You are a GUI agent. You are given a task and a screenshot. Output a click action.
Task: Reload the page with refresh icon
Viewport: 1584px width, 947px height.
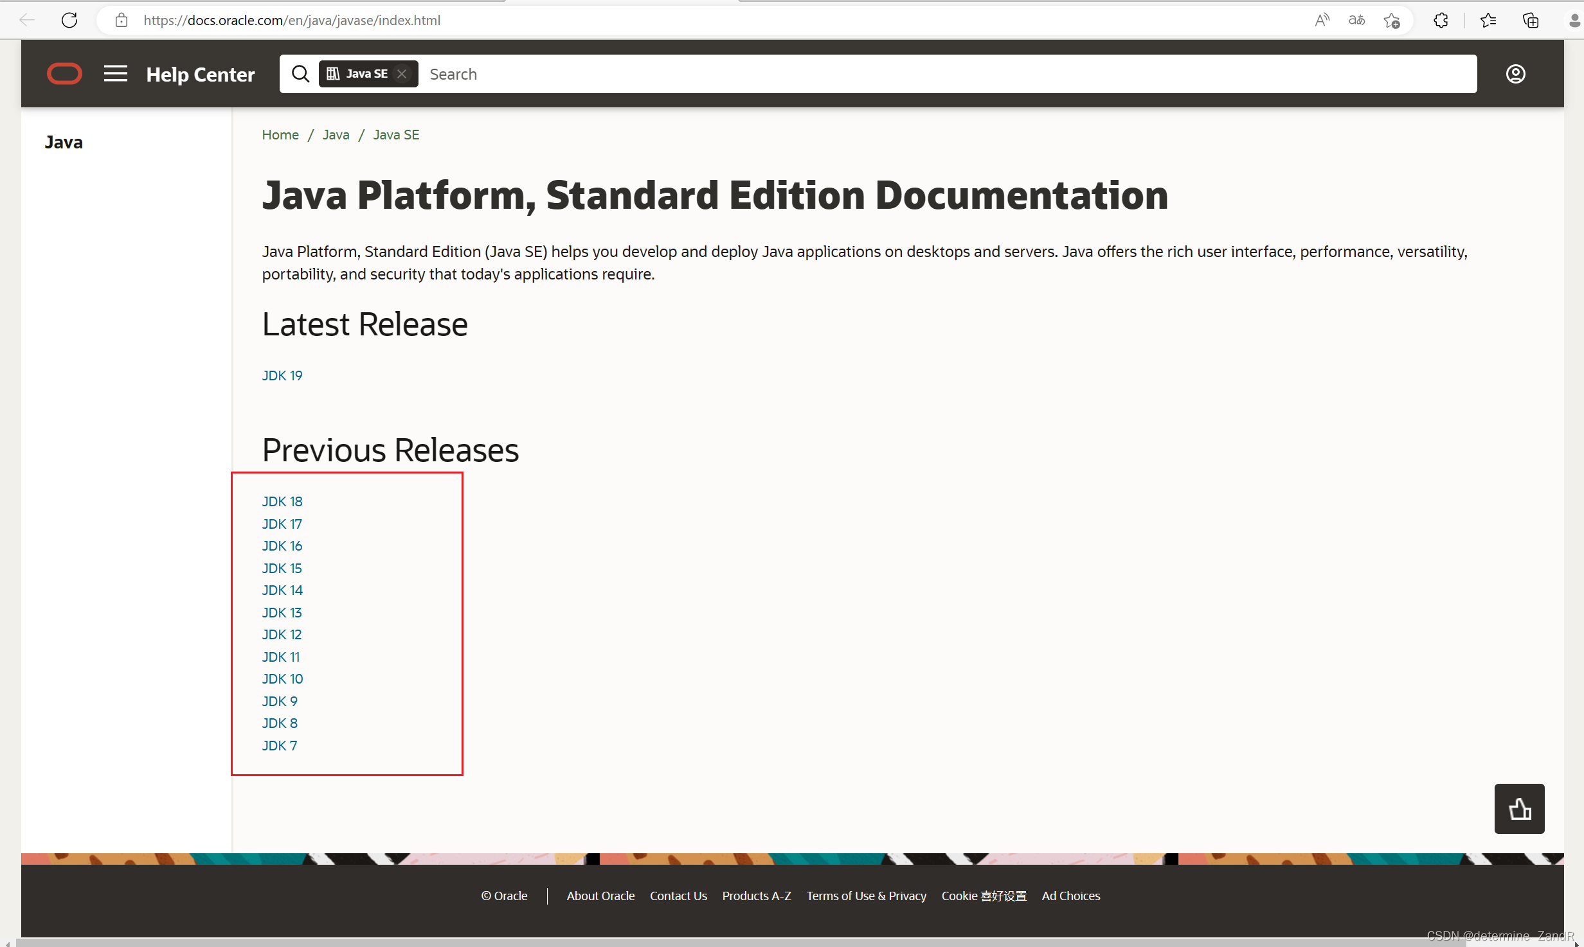tap(69, 20)
